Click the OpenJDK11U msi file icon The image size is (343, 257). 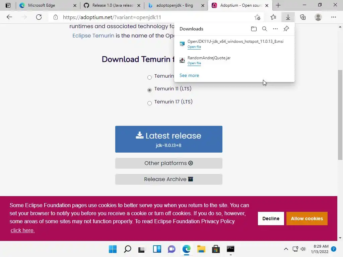pos(182,44)
